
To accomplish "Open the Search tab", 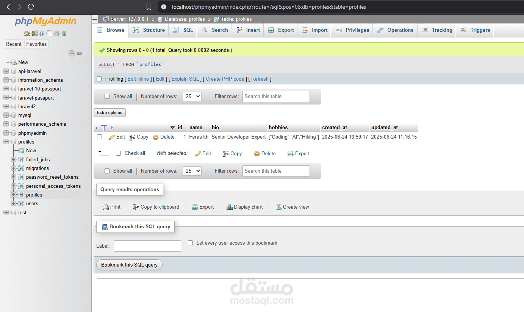I will tap(215, 30).
